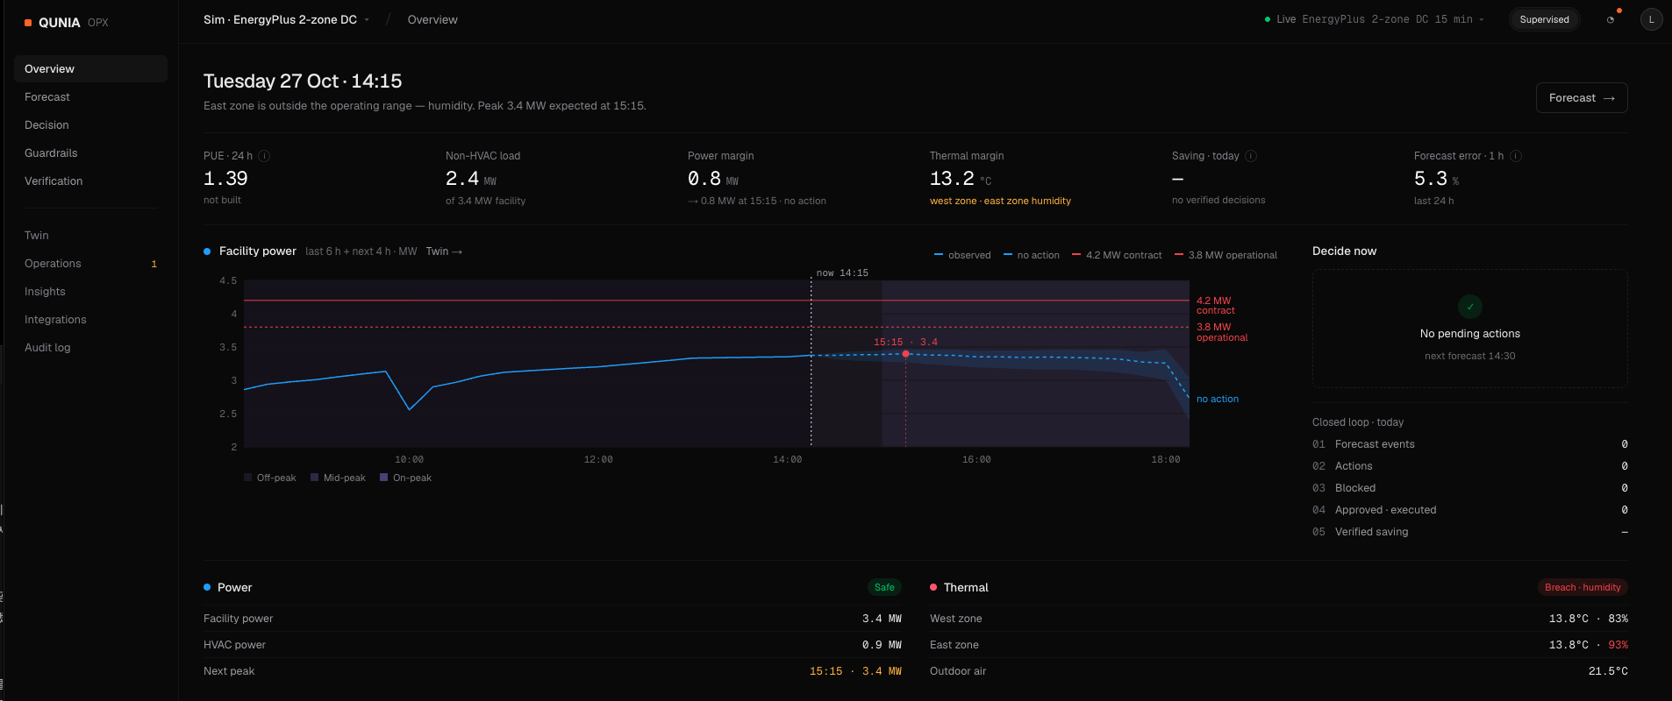Click the Next peak 15:15 3.4 MW value
The width and height of the screenshot is (1672, 701).
pyautogui.click(x=855, y=671)
